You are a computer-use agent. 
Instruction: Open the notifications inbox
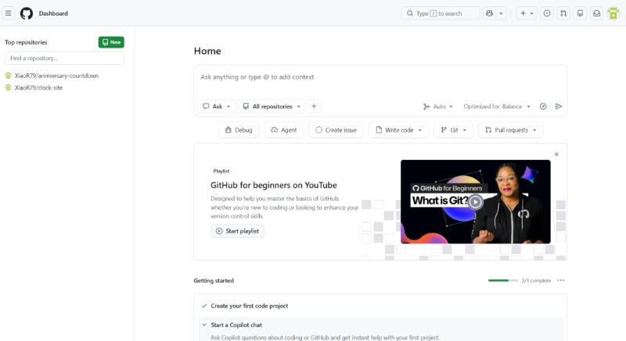[596, 13]
